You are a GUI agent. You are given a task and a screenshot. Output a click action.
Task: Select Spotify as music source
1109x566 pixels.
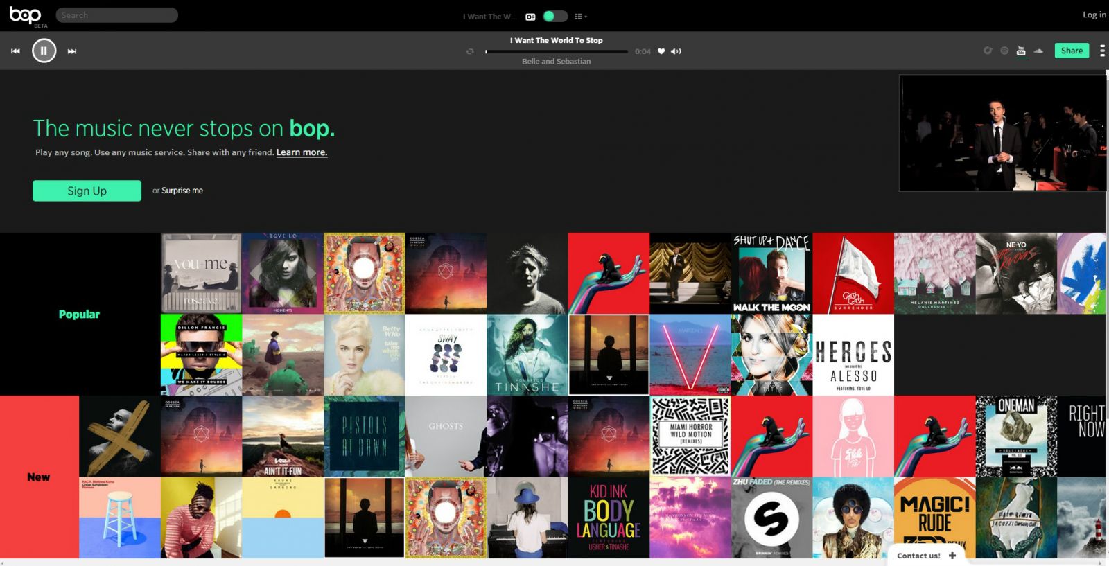coord(1004,51)
